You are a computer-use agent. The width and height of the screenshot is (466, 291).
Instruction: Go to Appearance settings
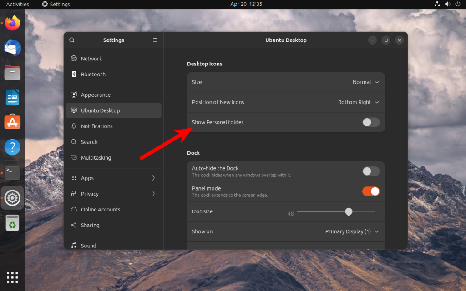(113, 95)
